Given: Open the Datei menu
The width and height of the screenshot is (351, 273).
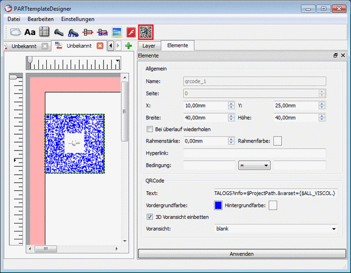Looking at the screenshot, I should click(14, 19).
